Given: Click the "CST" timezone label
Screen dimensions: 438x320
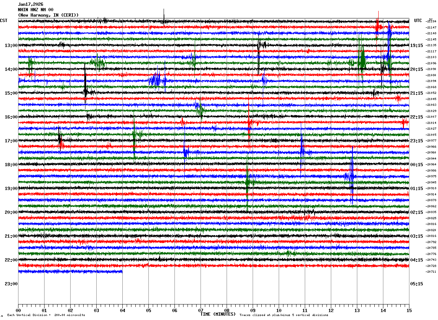Looking at the screenshot, I should pyautogui.click(x=4, y=21).
